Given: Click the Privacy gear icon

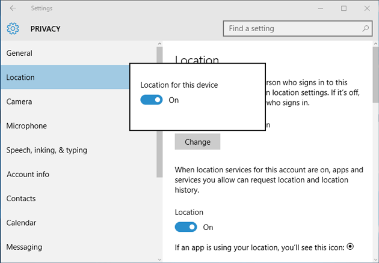Looking at the screenshot, I should point(13,28).
